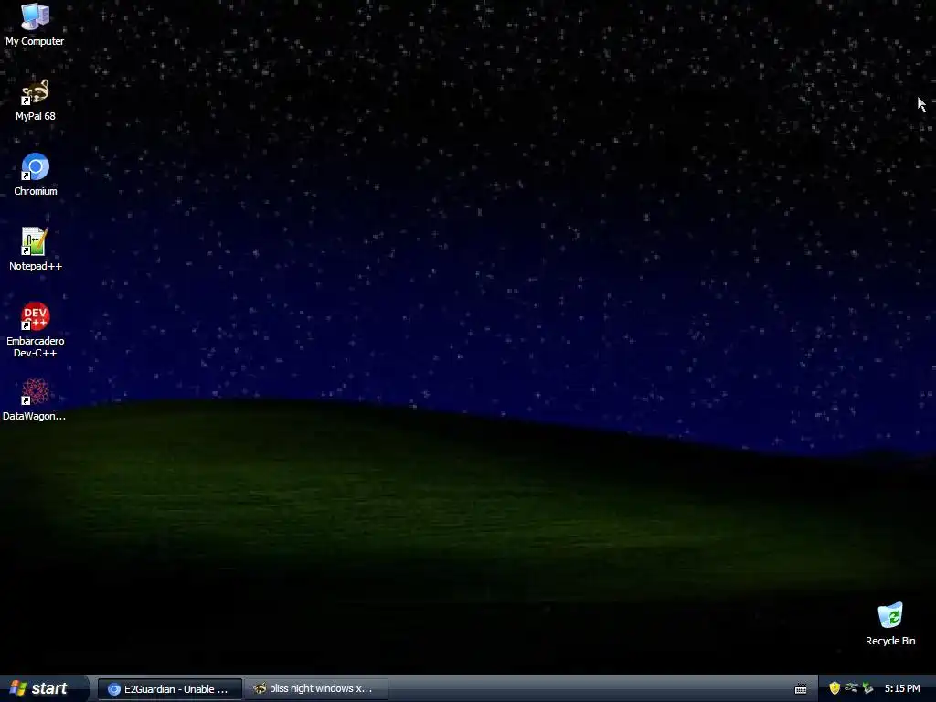Open the on-screen keyboard language bar icon
Viewport: 936px width, 702px height.
point(801,689)
